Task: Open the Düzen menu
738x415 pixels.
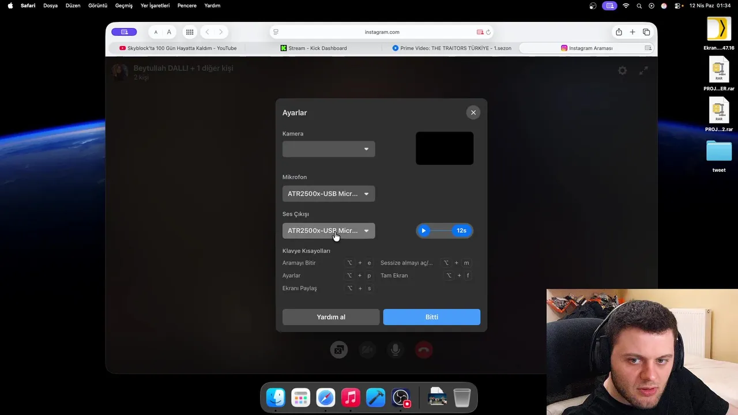Action: pos(73,6)
